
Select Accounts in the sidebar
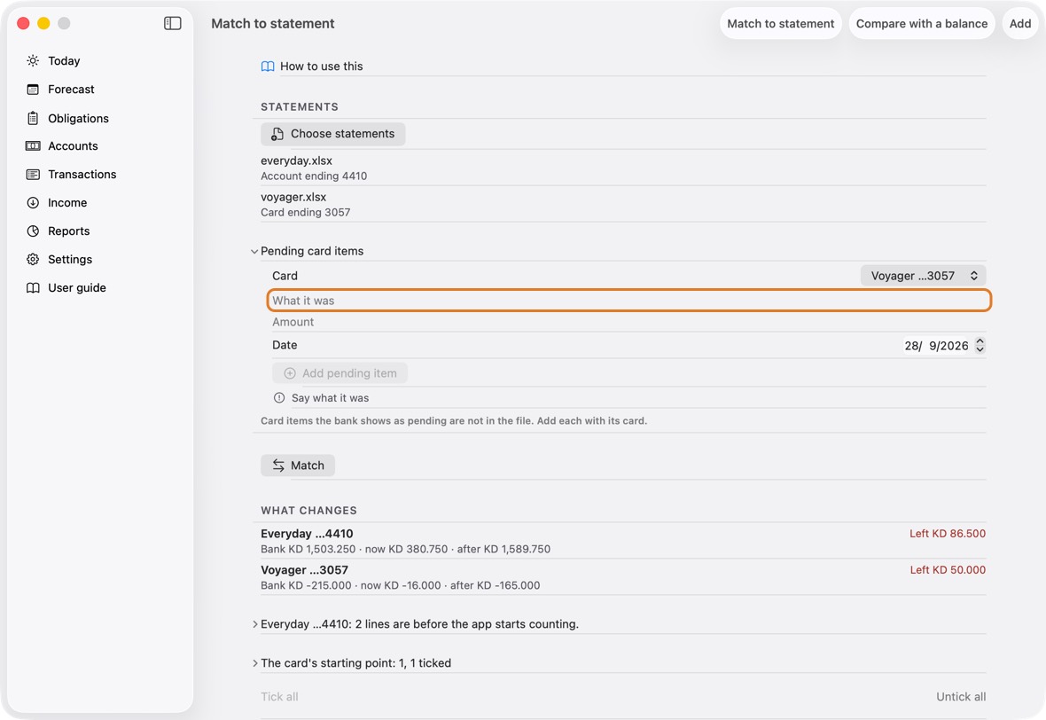(x=73, y=146)
